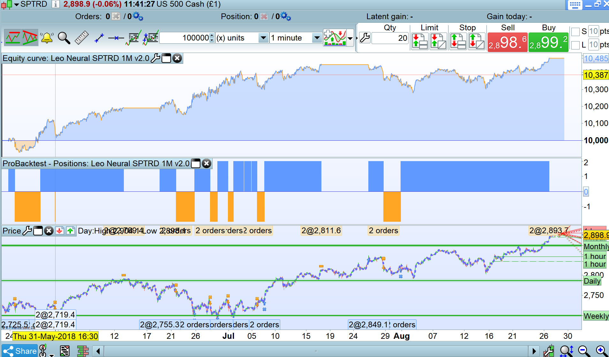Enable the L limit checkbox
Image resolution: width=609 pixels, height=357 pixels.
[575, 45]
